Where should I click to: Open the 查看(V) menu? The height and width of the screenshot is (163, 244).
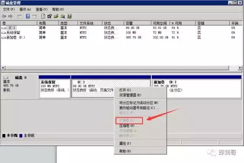click(x=42, y=10)
